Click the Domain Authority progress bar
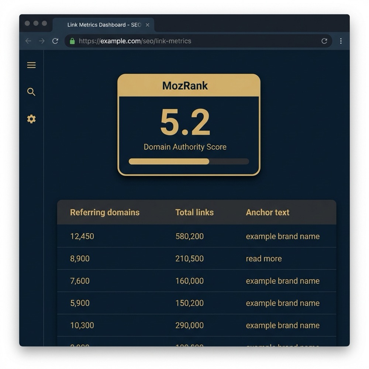 [x=189, y=162]
